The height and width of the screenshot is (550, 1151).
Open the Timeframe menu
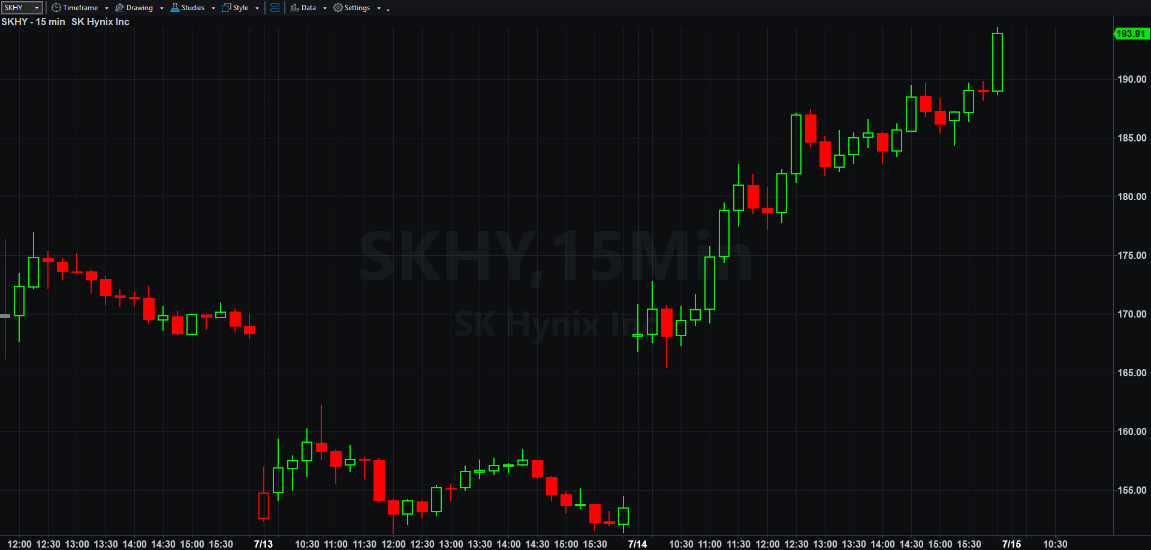[80, 8]
